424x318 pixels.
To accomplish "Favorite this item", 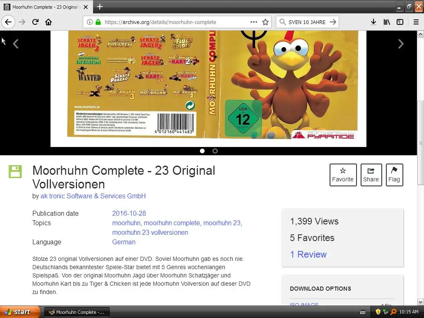I will (x=343, y=175).
